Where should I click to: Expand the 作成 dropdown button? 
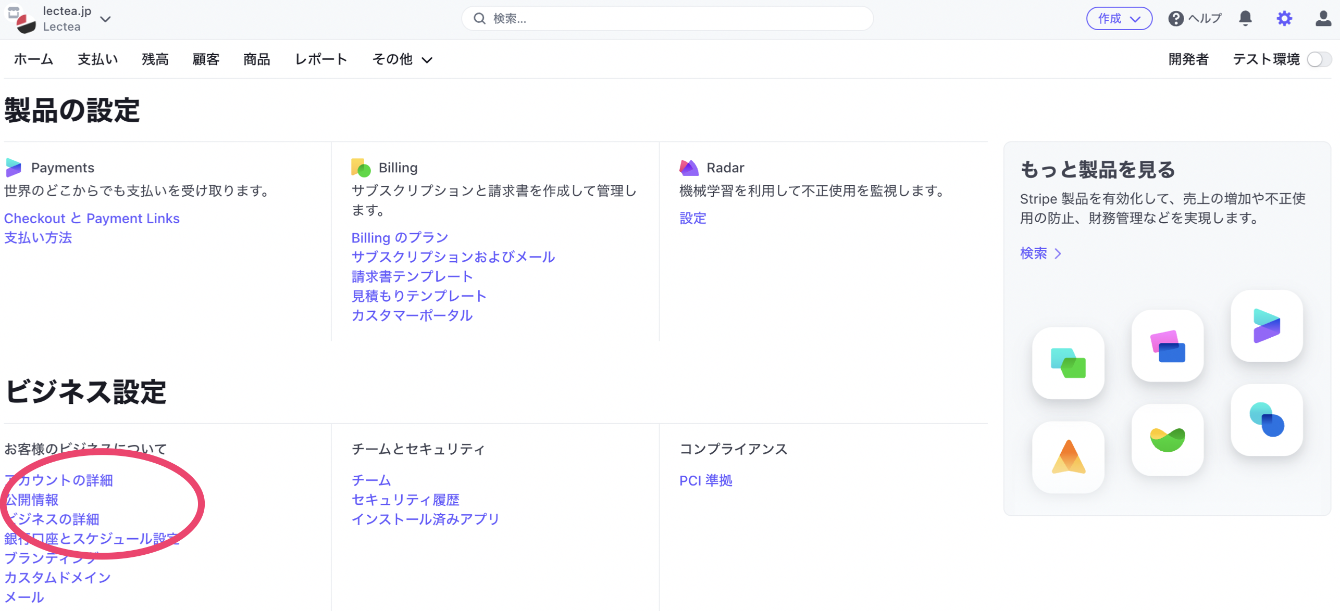1119,19
